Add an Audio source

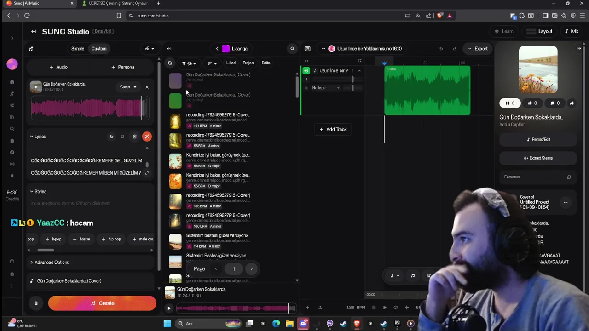coord(58,67)
